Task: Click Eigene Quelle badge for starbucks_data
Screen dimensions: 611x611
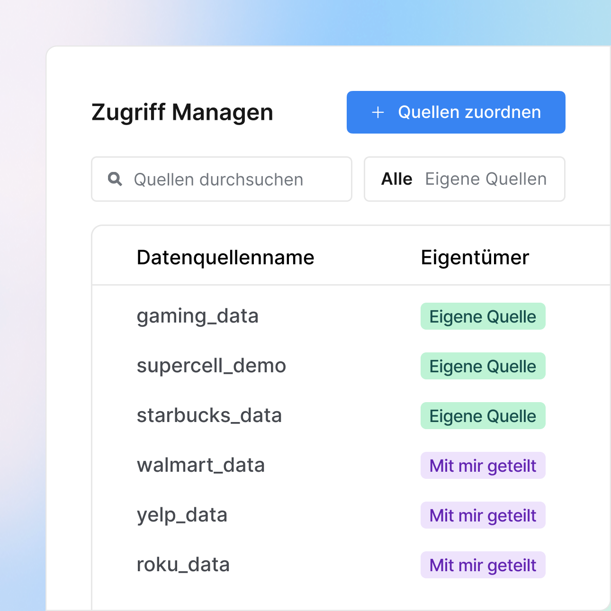Action: pos(483,416)
